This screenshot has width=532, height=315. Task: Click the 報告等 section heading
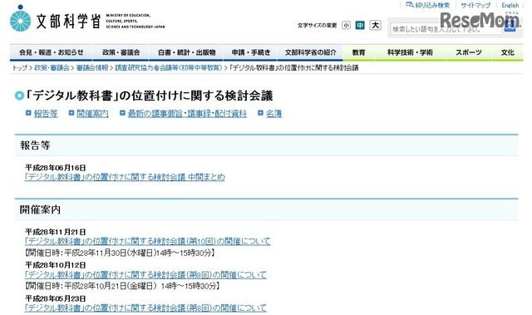click(35, 145)
